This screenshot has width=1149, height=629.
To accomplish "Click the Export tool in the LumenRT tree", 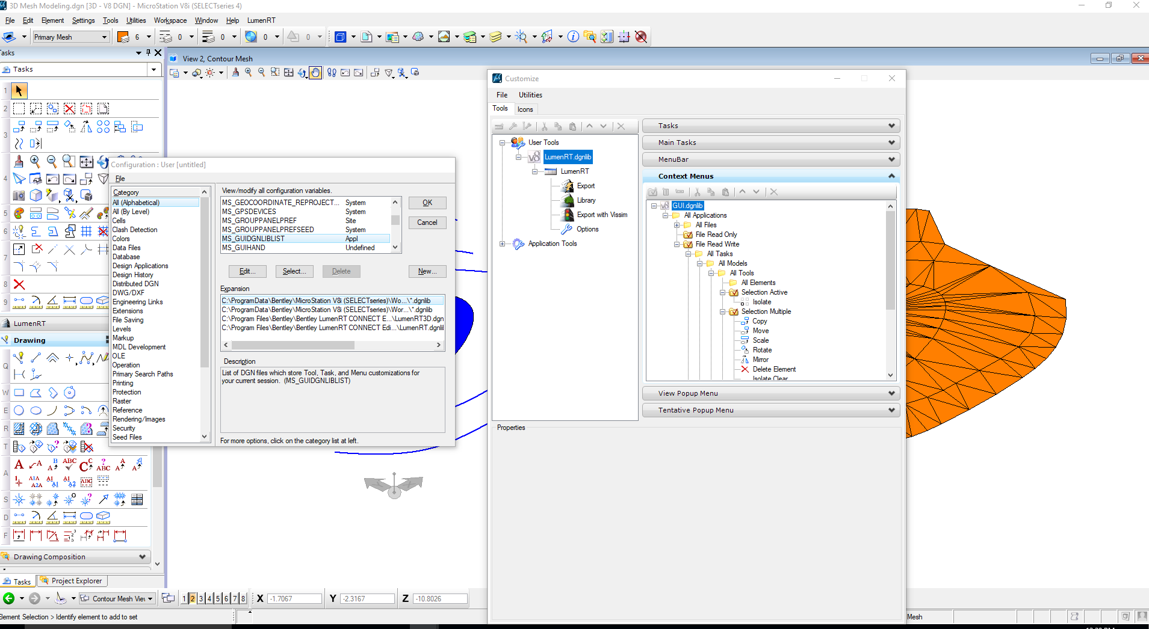I will [586, 186].
